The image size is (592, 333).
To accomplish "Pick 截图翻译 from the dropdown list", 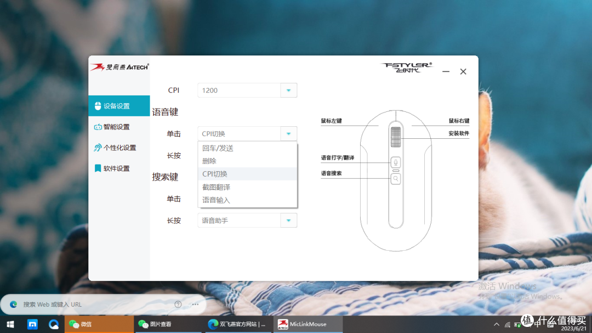I will [x=248, y=187].
